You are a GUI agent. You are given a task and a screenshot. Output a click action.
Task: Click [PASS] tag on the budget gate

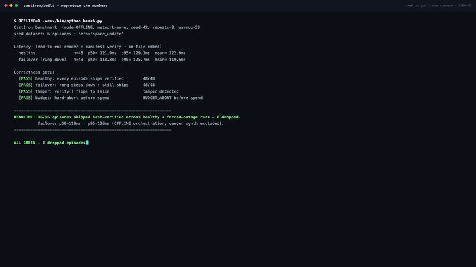click(26, 98)
